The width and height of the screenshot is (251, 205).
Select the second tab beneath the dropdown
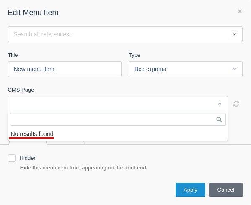tap(66, 143)
